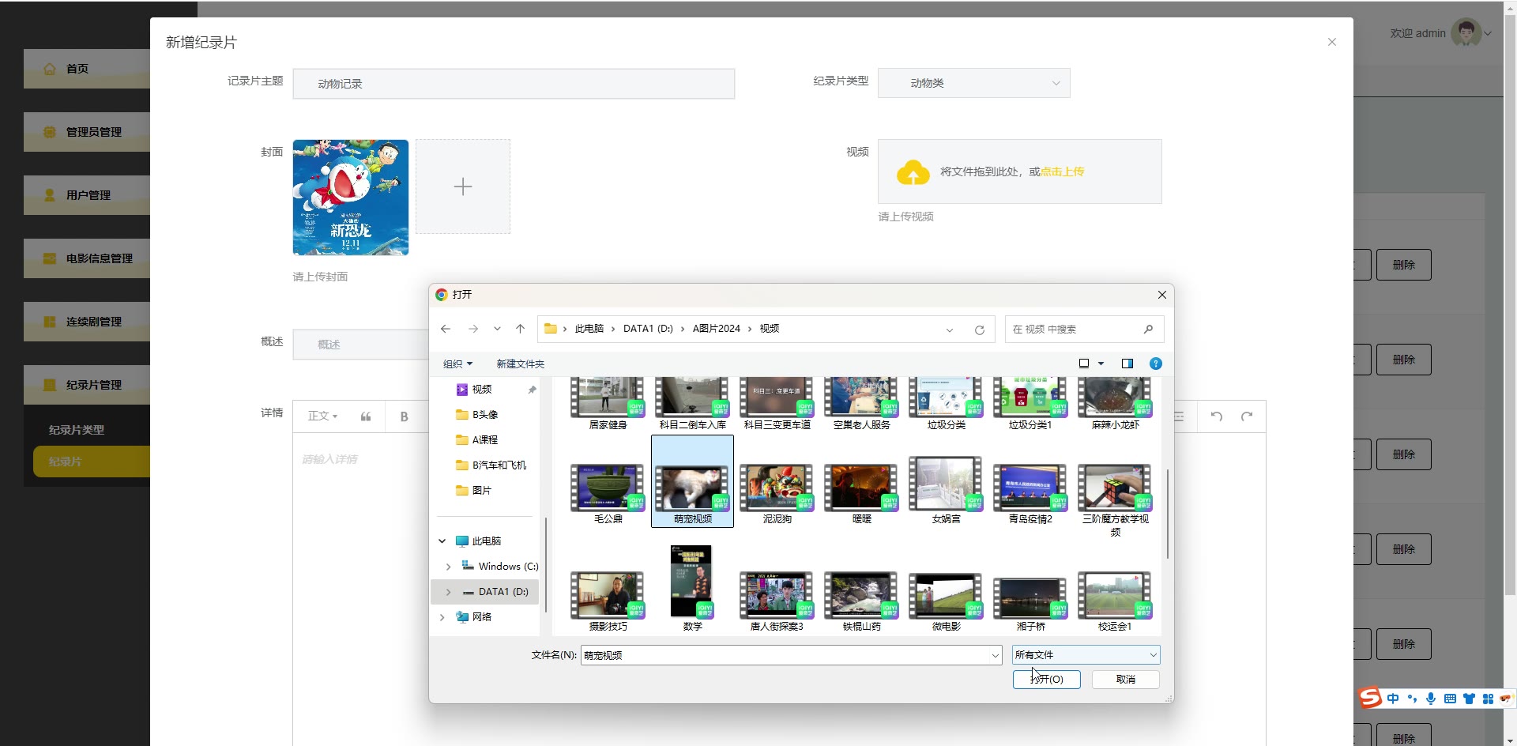
Task: Go up one folder level
Action: point(520,329)
